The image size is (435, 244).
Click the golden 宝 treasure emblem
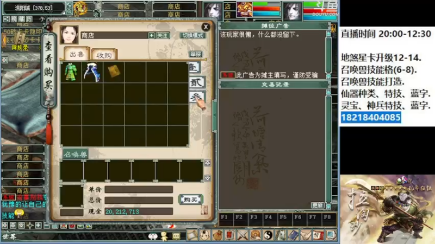point(80,8)
